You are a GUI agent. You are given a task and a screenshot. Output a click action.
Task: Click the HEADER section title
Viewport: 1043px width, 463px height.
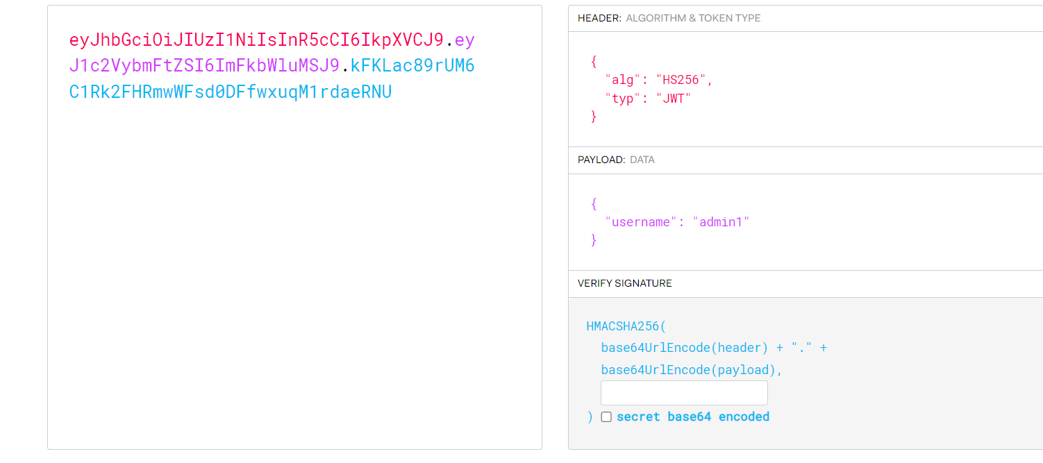(599, 18)
